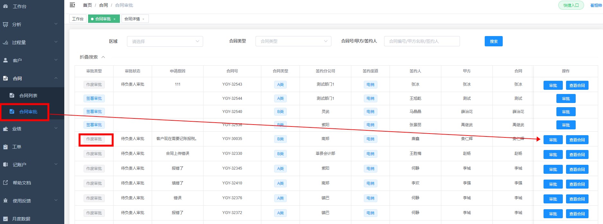Open 合同审批 in the sidebar
Viewport: 603px width, 224px height.
click(32, 112)
